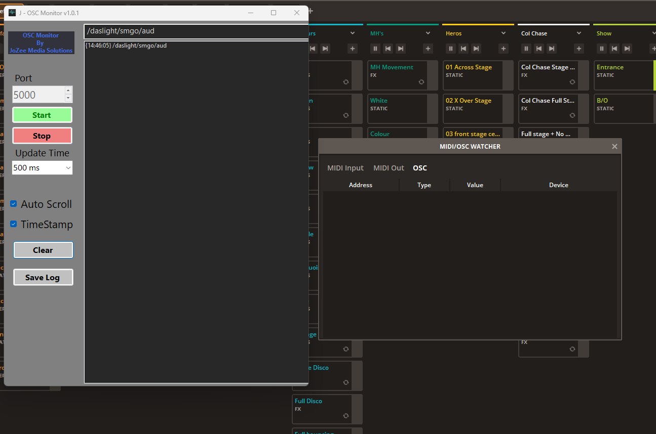Click the Save Log button
The image size is (656, 434).
(43, 277)
